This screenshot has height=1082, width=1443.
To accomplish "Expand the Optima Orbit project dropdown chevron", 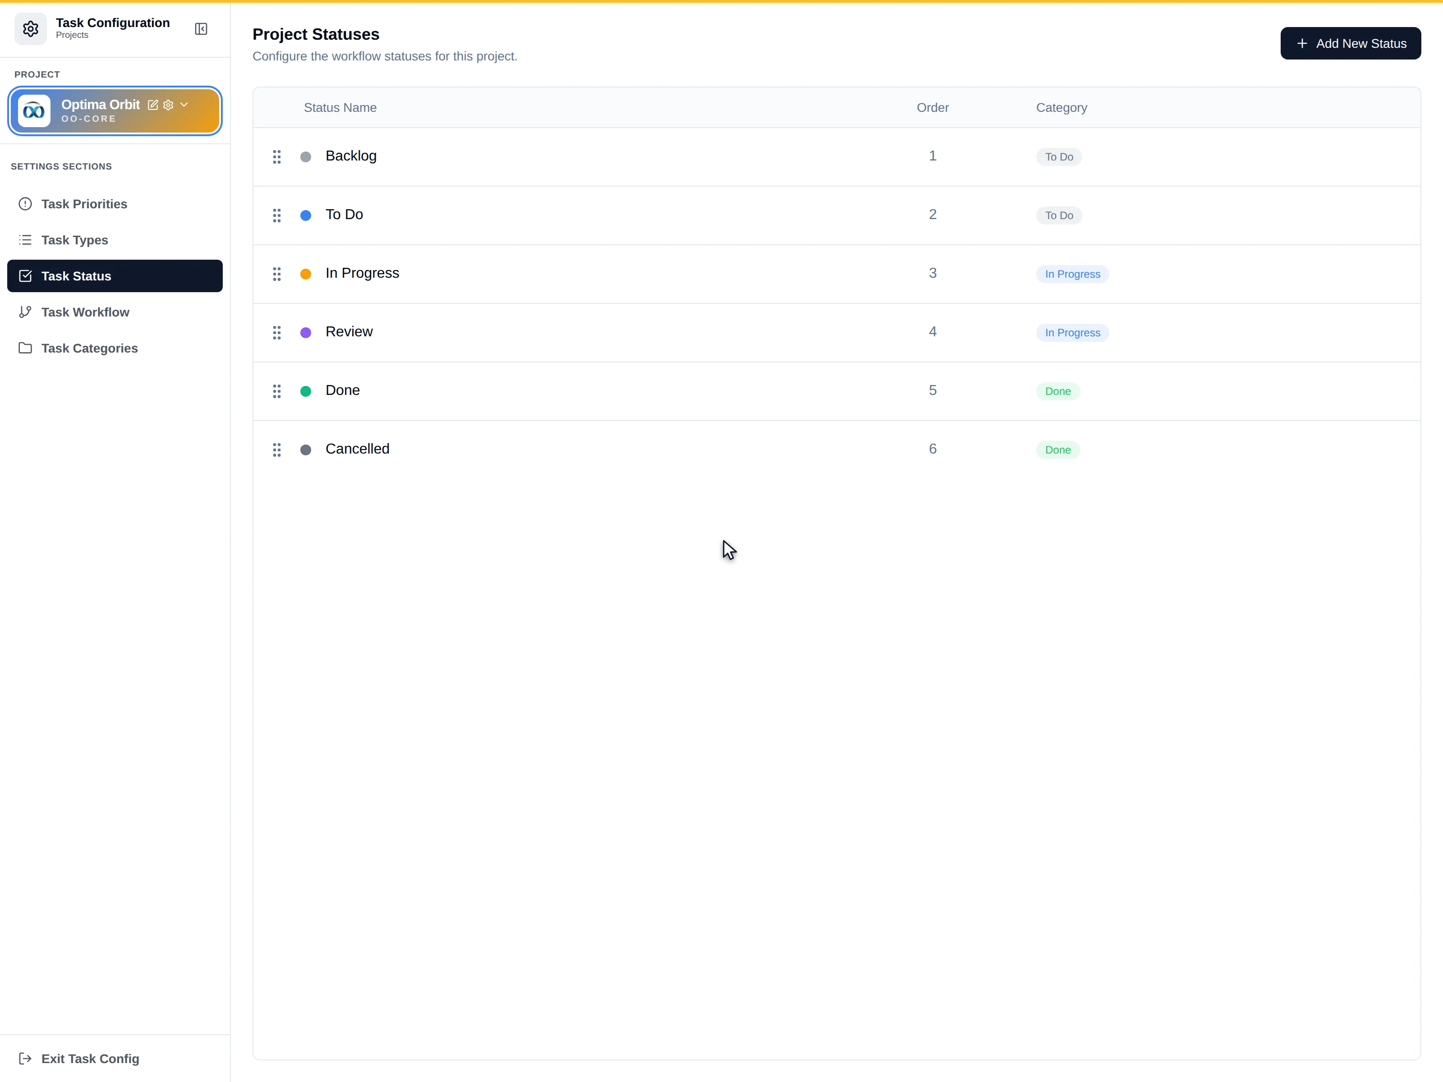I will pos(184,105).
